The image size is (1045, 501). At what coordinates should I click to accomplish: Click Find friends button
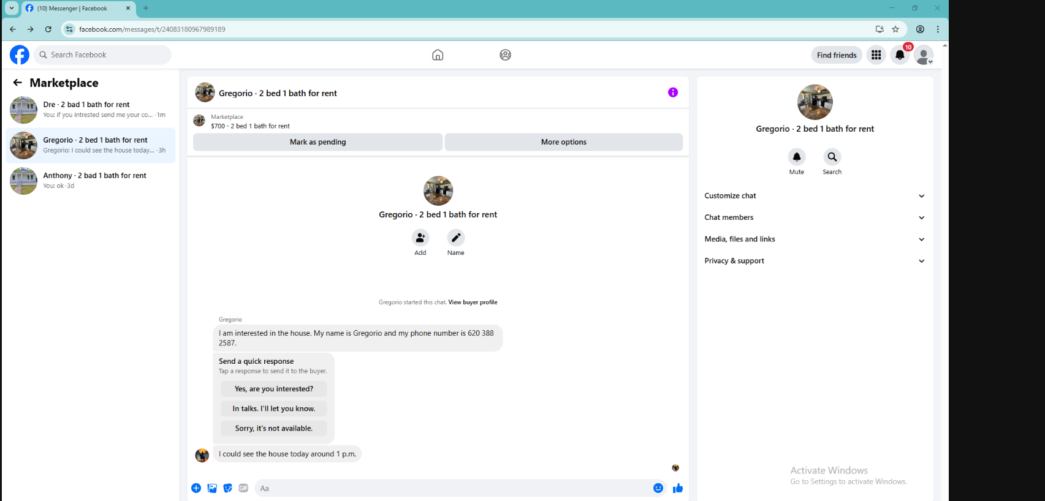(x=837, y=55)
